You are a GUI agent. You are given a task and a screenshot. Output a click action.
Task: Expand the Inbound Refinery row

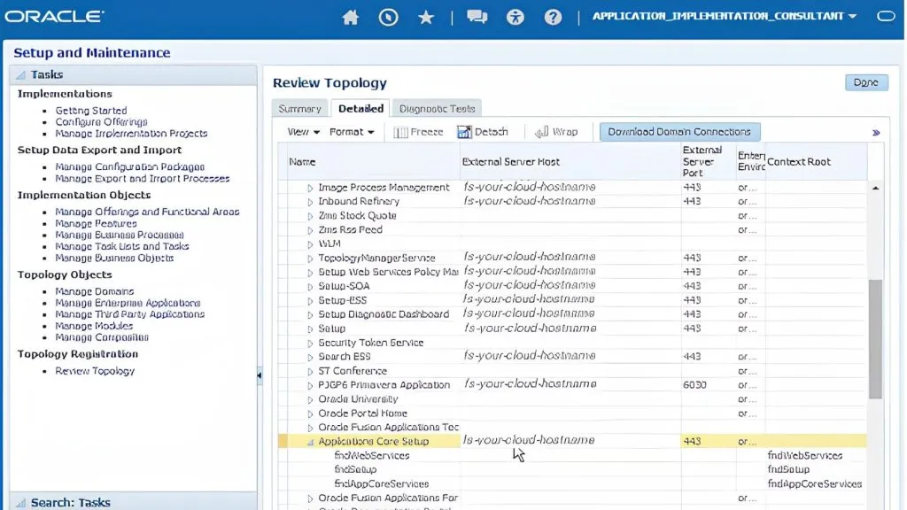point(310,202)
